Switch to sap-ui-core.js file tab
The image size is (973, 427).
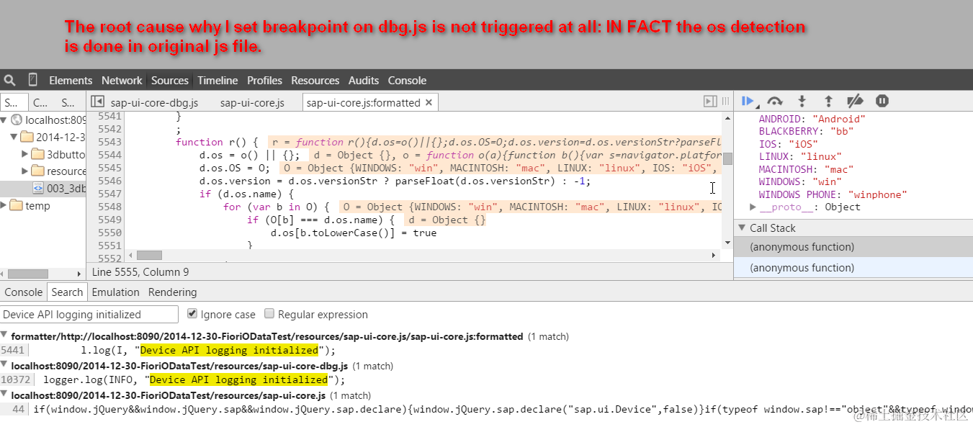point(252,102)
